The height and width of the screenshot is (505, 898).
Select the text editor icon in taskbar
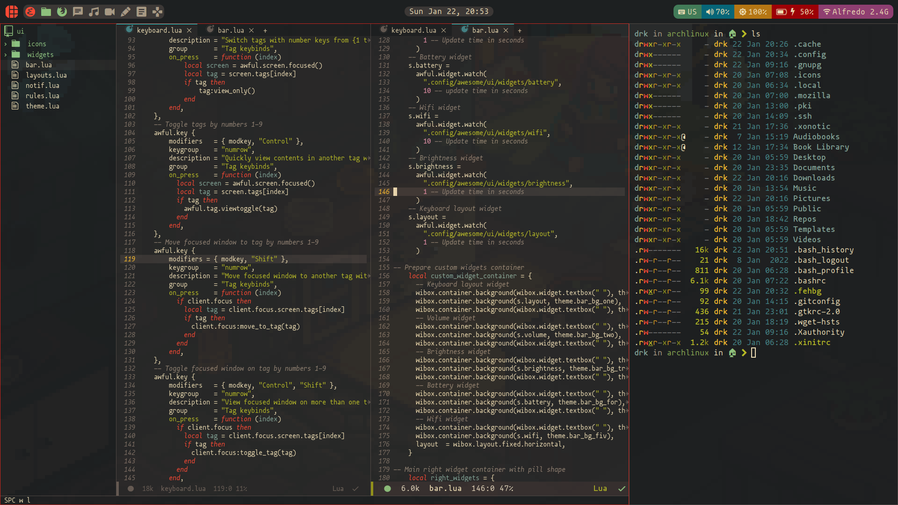coord(125,11)
